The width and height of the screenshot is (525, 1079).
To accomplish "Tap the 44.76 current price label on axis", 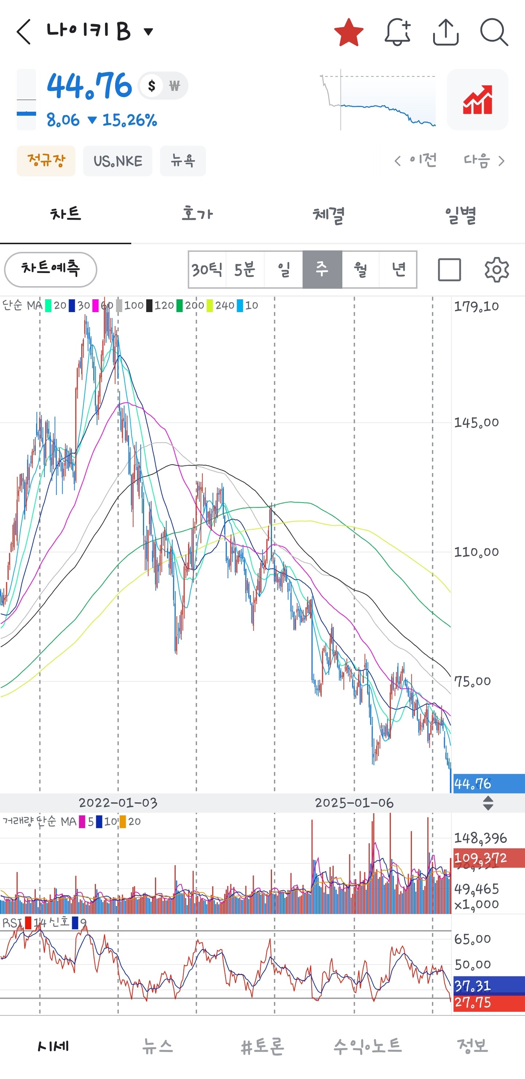I will click(x=489, y=784).
